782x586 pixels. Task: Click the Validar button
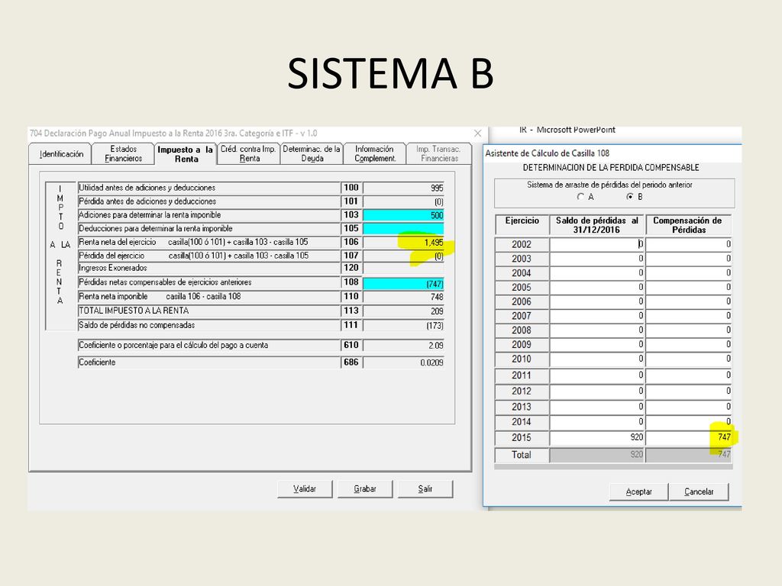305,489
